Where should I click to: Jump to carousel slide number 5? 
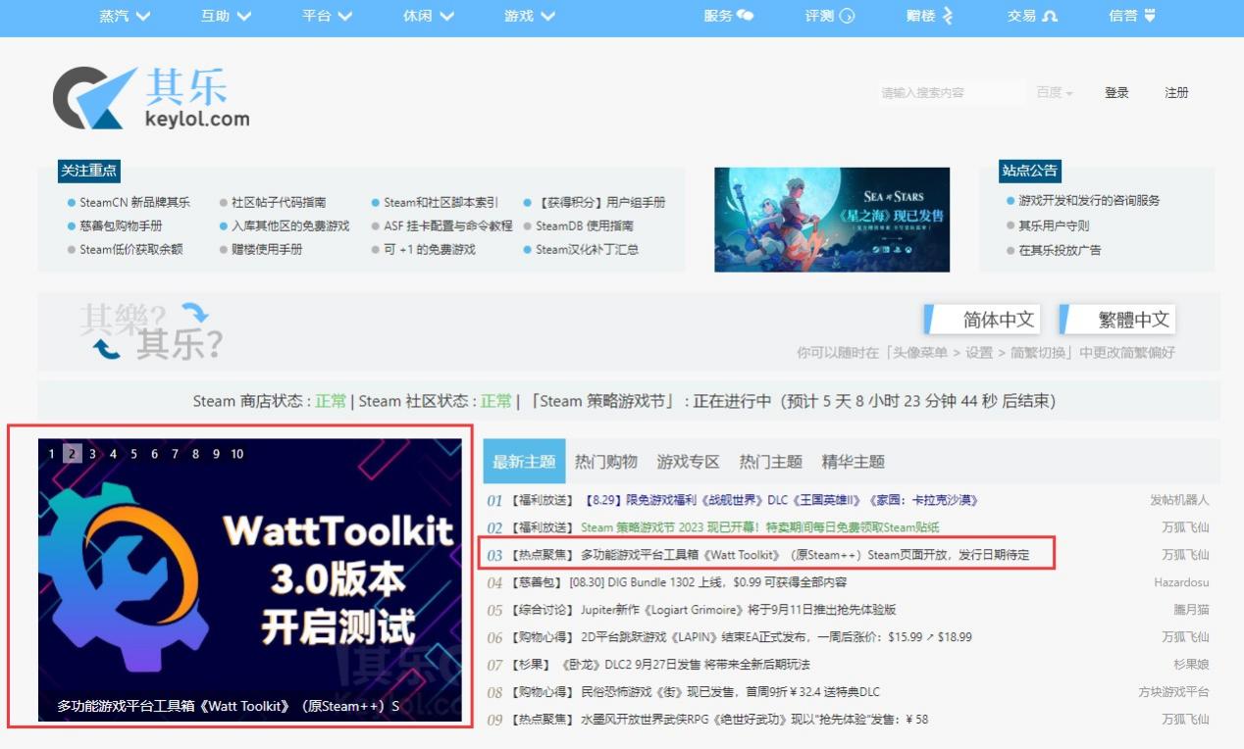(133, 454)
